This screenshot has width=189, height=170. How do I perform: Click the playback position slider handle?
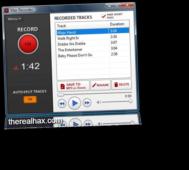pyautogui.click(x=61, y=95)
